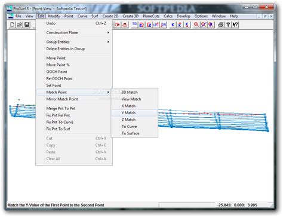Click the New file toolbar icon
The width and height of the screenshot is (283, 217).
(x=13, y=25)
